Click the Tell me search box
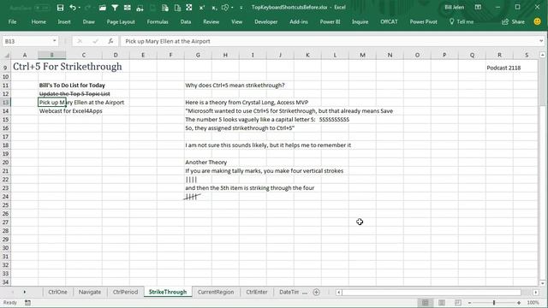Viewport: 548px width, 308px height. [462, 21]
